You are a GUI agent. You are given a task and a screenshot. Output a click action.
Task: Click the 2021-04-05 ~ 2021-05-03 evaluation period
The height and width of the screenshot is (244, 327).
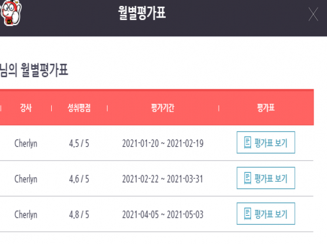click(163, 215)
